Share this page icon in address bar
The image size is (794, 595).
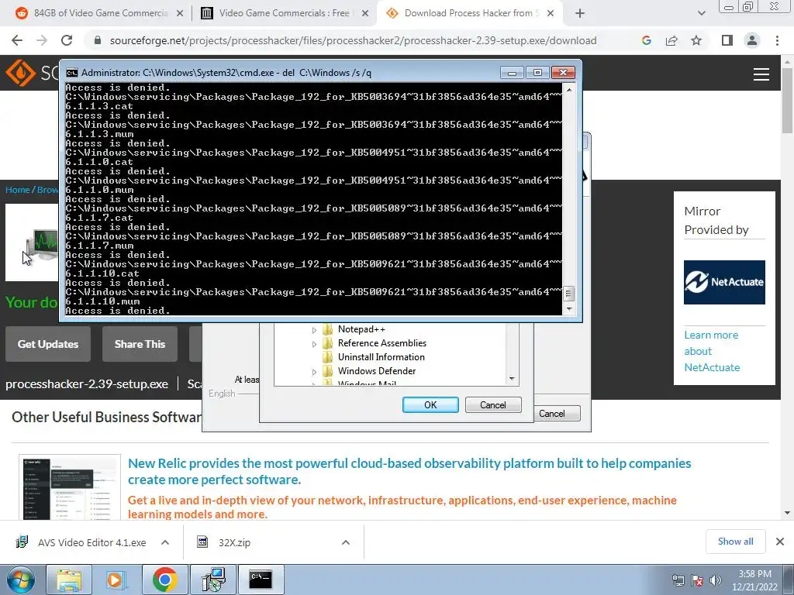point(671,40)
